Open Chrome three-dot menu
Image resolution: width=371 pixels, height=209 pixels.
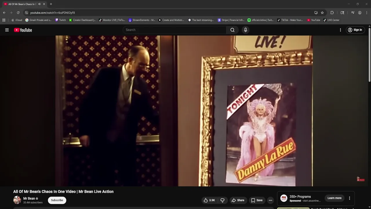[x=367, y=13]
